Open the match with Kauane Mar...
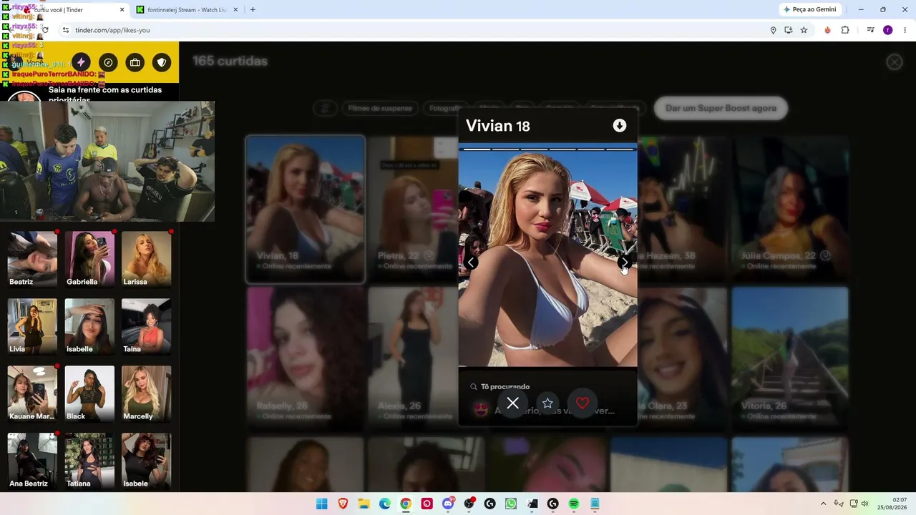This screenshot has height=515, width=916. click(x=32, y=393)
